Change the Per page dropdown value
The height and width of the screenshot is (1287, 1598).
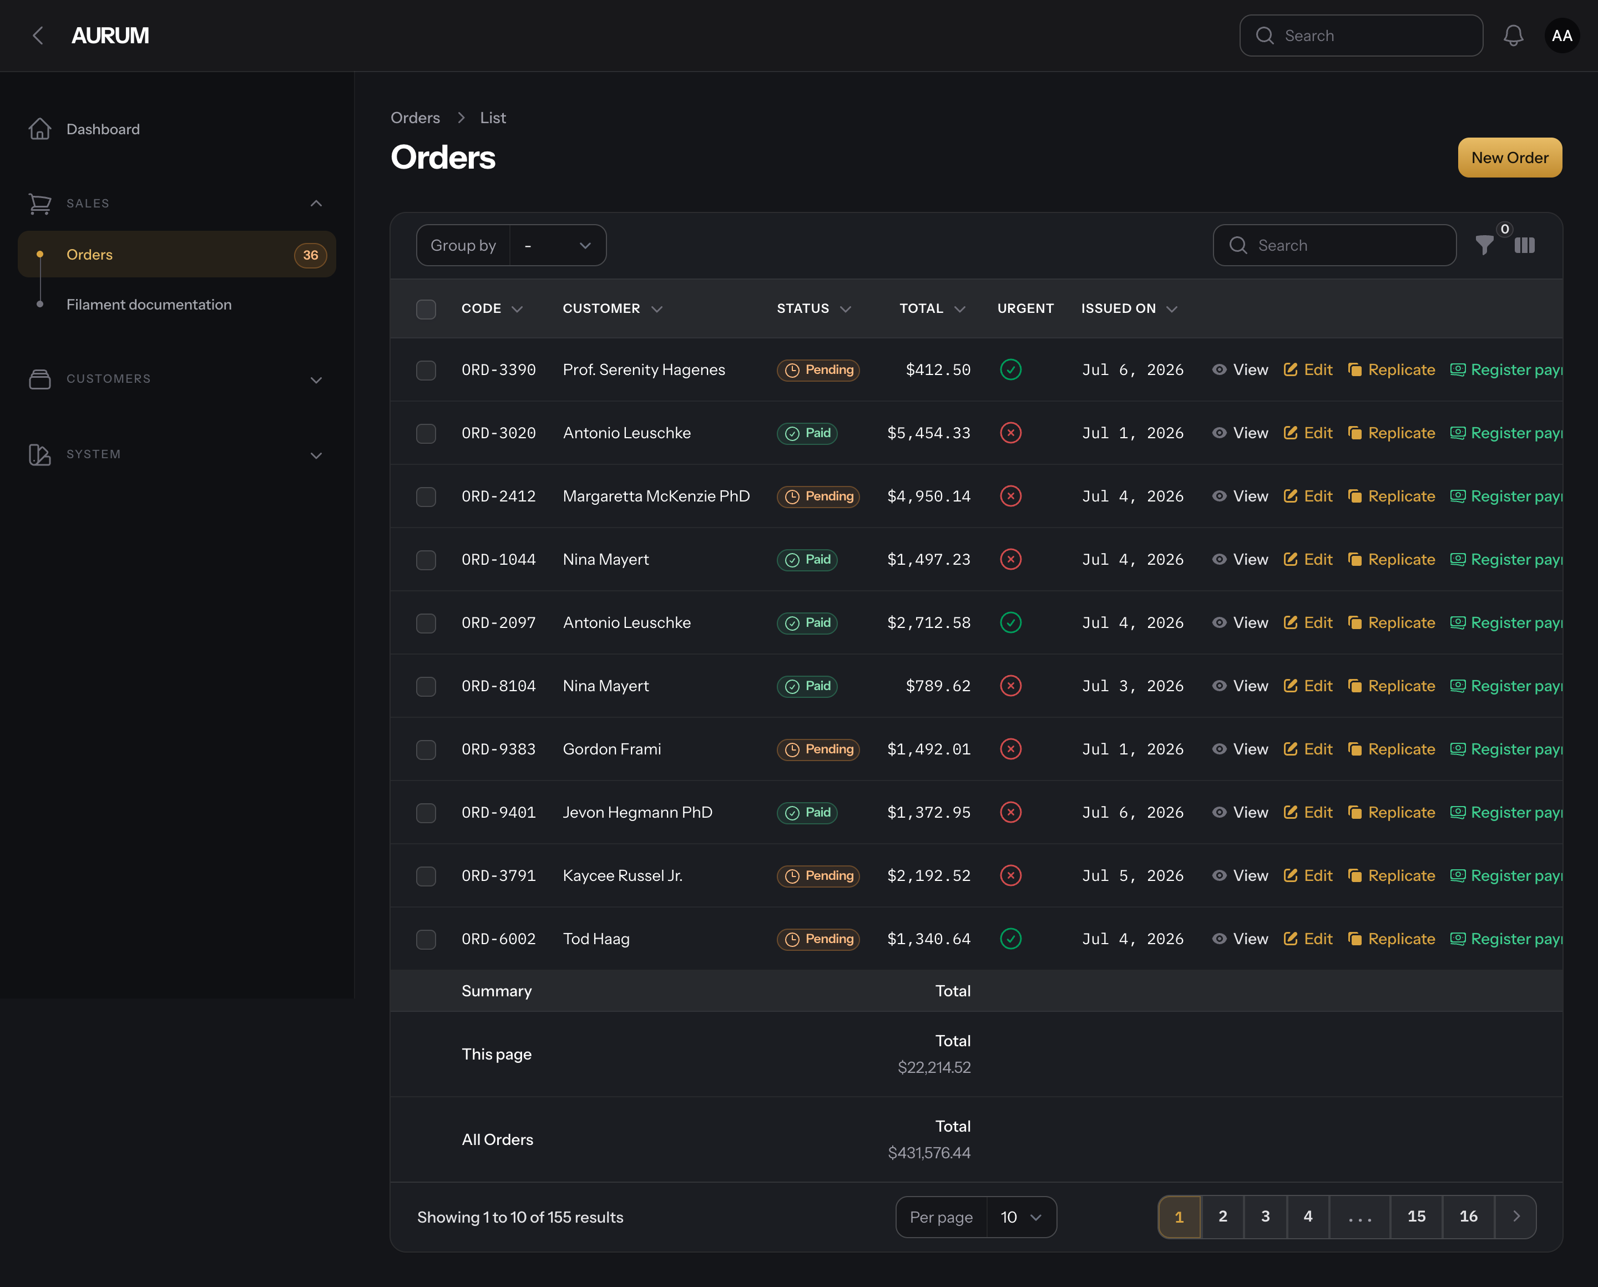point(1021,1217)
